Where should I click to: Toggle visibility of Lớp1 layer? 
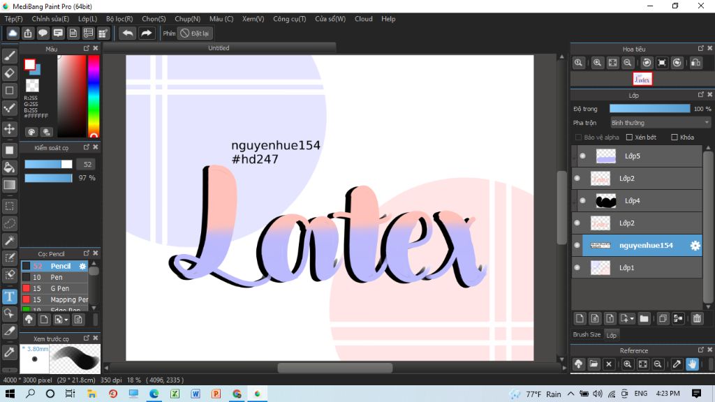577,267
